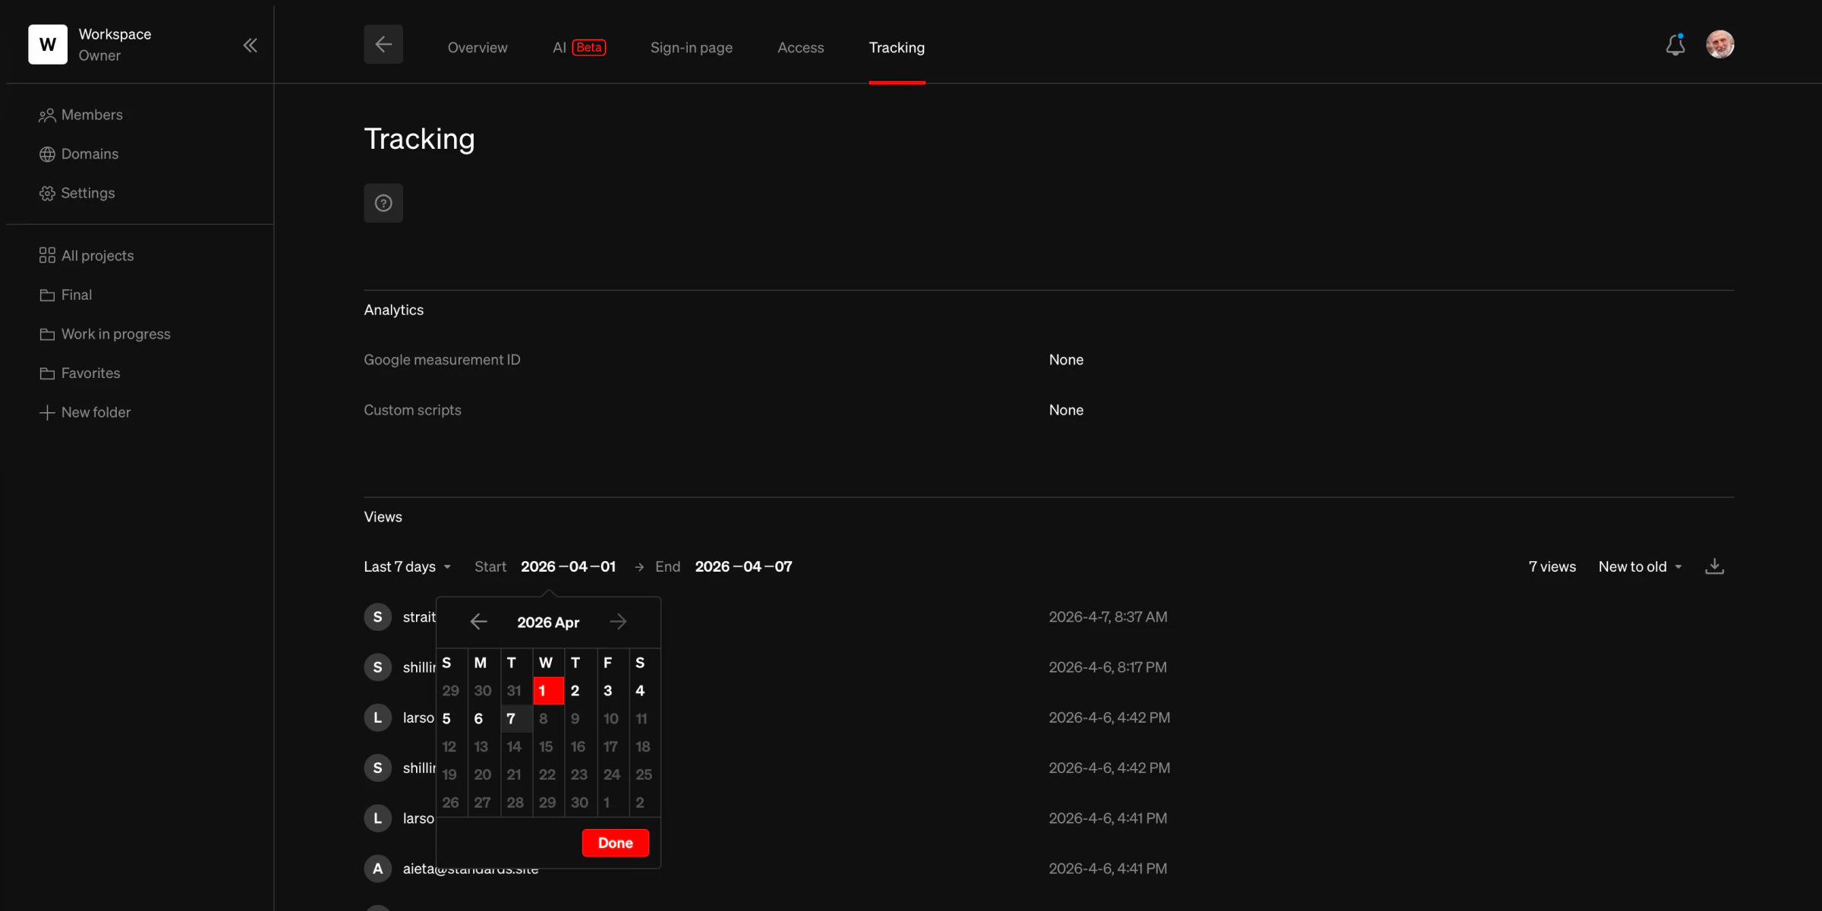Create a New folder
Screen dimensions: 1822x911
[x=95, y=412]
